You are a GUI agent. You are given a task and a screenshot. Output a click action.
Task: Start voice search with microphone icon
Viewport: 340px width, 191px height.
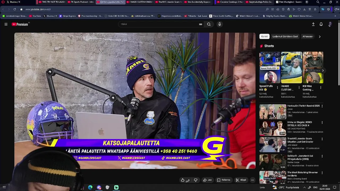(x=219, y=24)
